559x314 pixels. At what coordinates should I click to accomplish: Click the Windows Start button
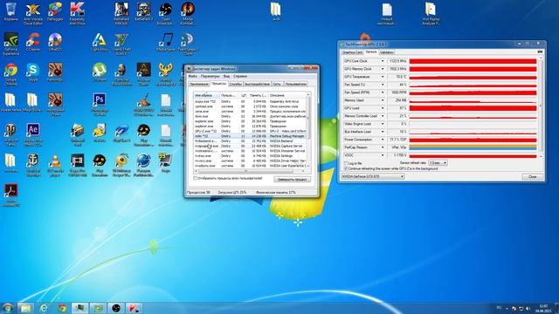8,308
